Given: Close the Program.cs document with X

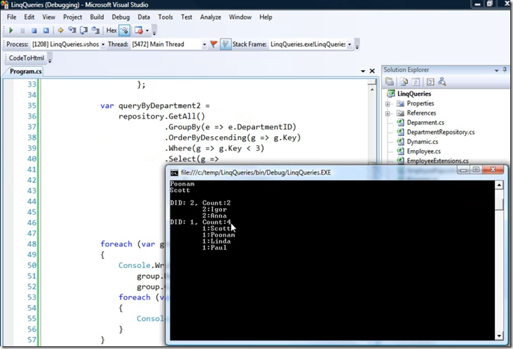Looking at the screenshot, I should coord(372,71).
